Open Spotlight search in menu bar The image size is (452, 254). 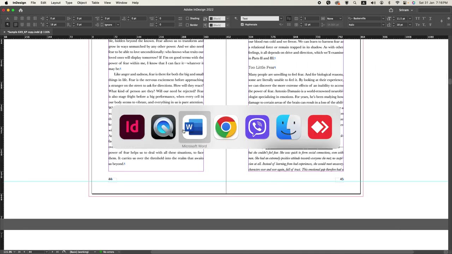coord(355,3)
